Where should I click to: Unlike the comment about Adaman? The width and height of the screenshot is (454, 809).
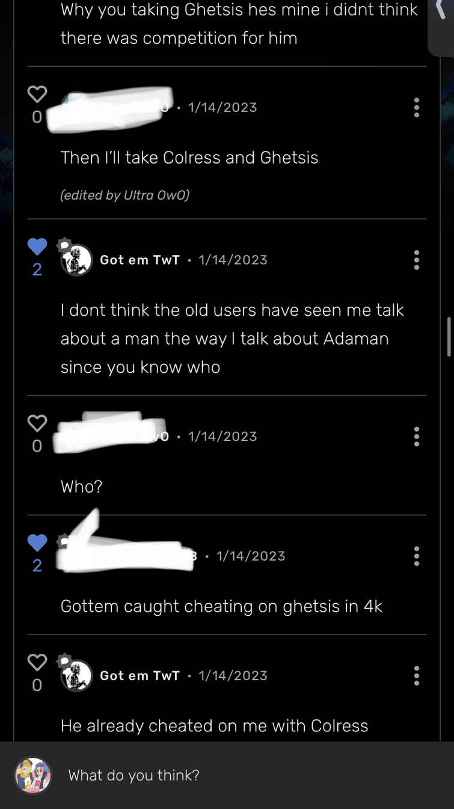37,247
